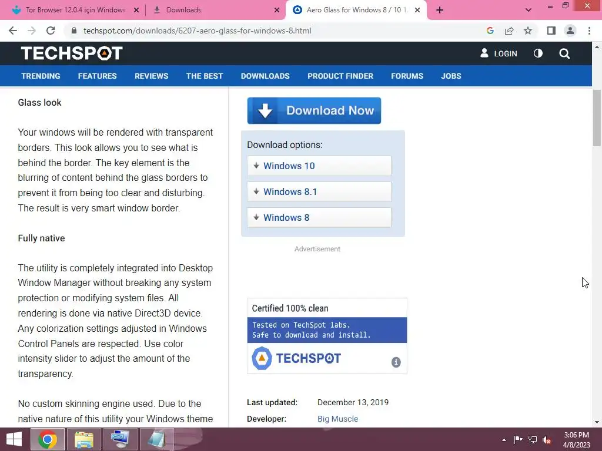602x451 pixels.
Task: Open the JOBS menu
Action: [451, 76]
